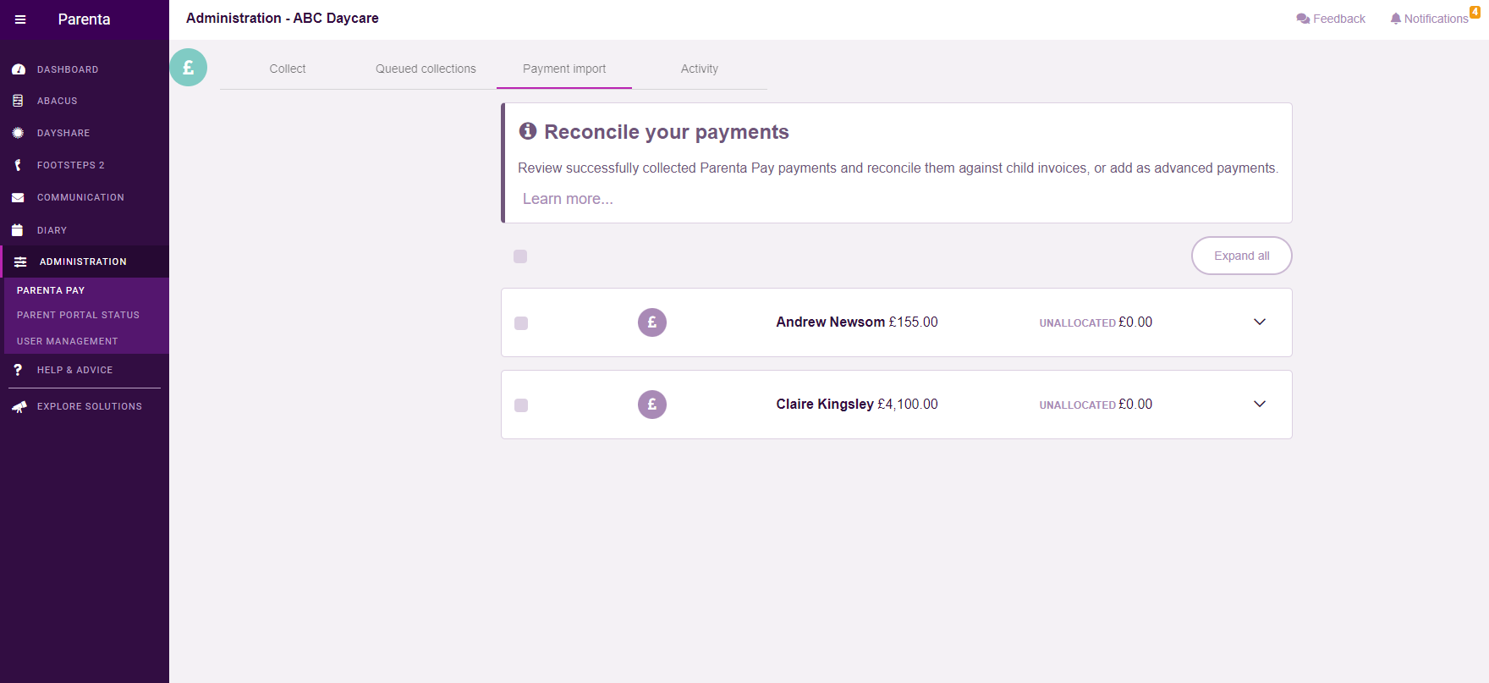Click the Claire Kingsley £4,100.00 text

click(x=857, y=404)
